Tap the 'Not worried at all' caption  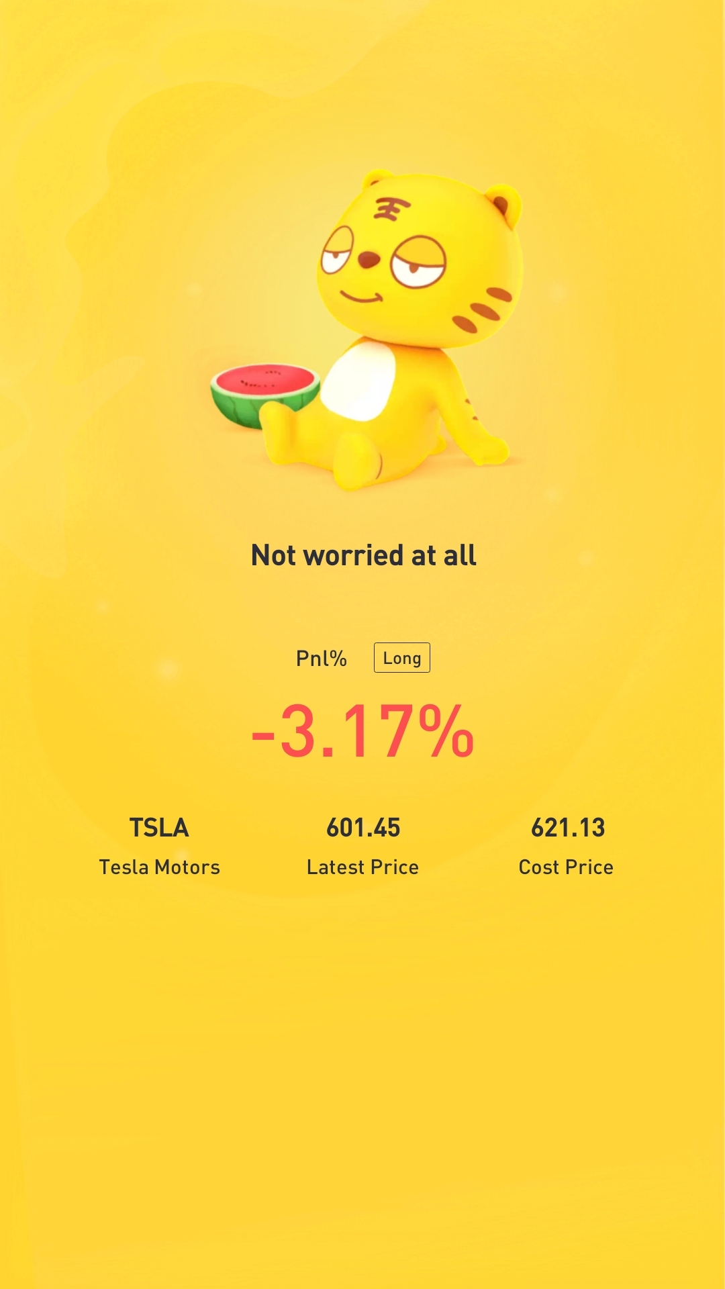(363, 555)
